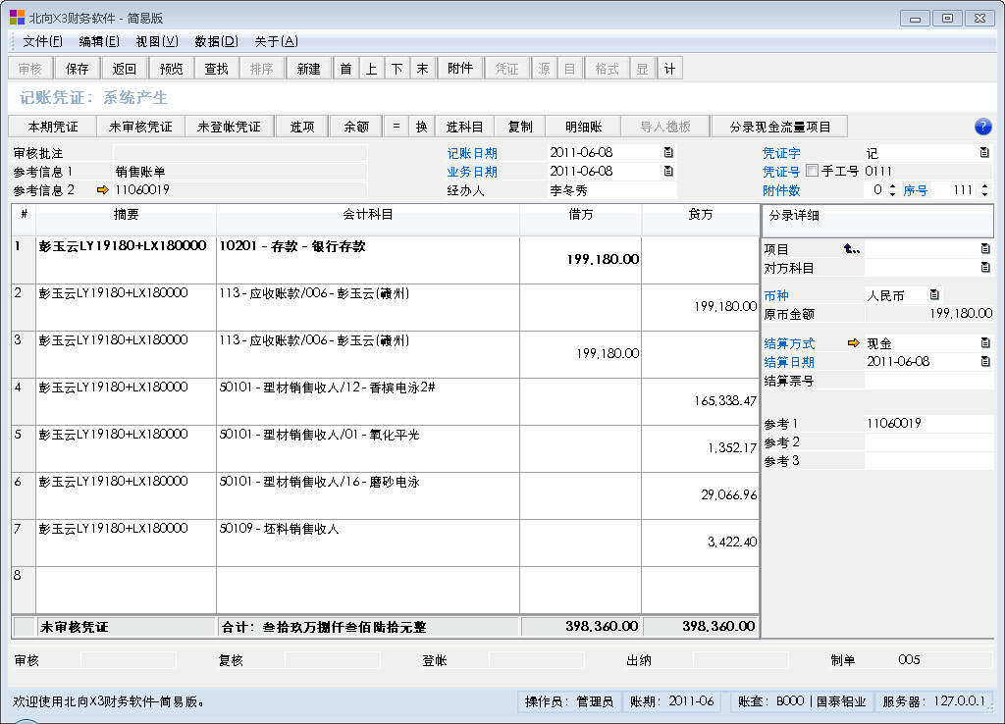Click the orange arrow beside 结算方式

[x=853, y=342]
